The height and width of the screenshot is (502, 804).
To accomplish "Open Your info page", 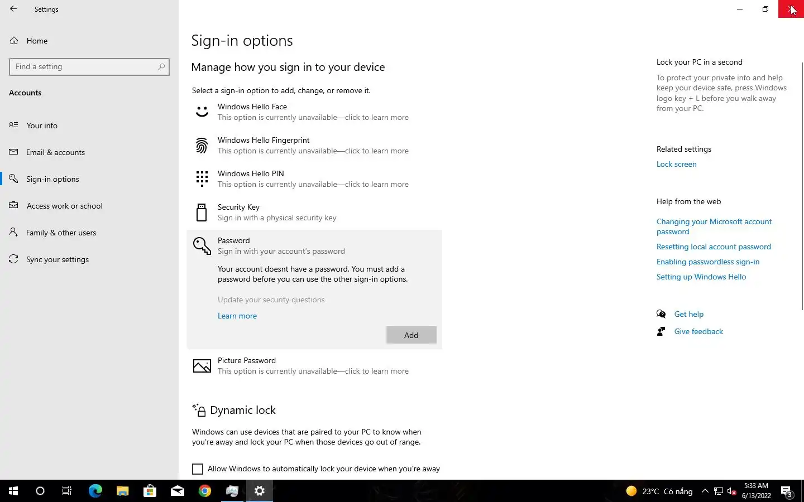I will [42, 126].
